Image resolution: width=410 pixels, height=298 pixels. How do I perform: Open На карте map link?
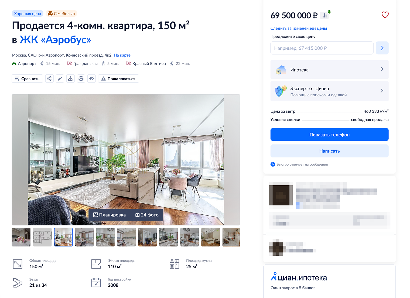pos(122,55)
